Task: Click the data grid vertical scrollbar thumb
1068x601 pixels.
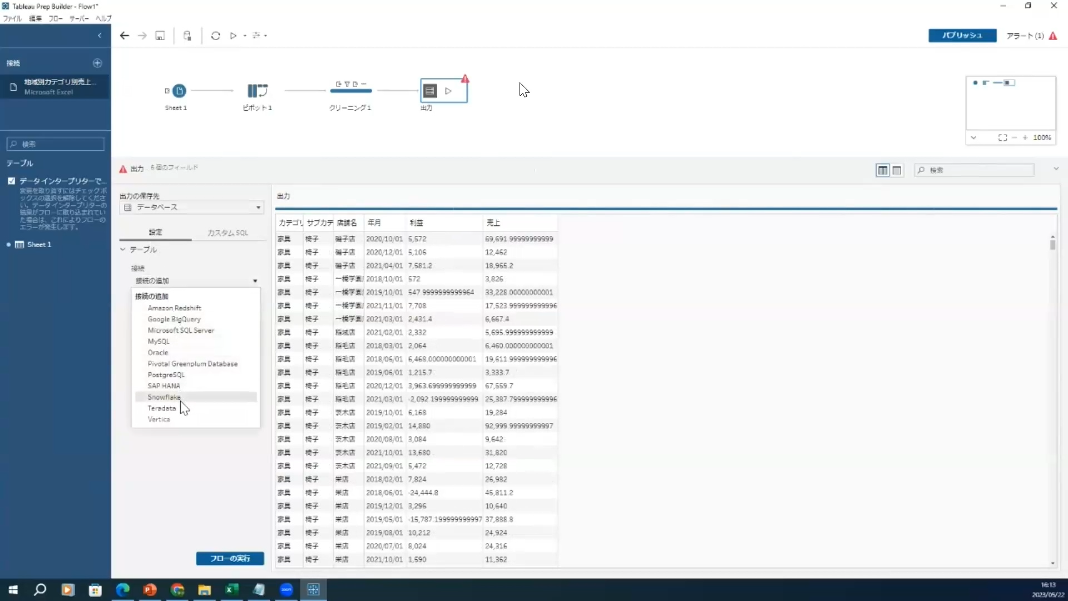Action: point(1052,244)
